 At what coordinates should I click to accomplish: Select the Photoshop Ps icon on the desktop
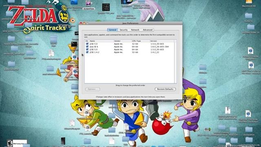pyautogui.click(x=74, y=2)
